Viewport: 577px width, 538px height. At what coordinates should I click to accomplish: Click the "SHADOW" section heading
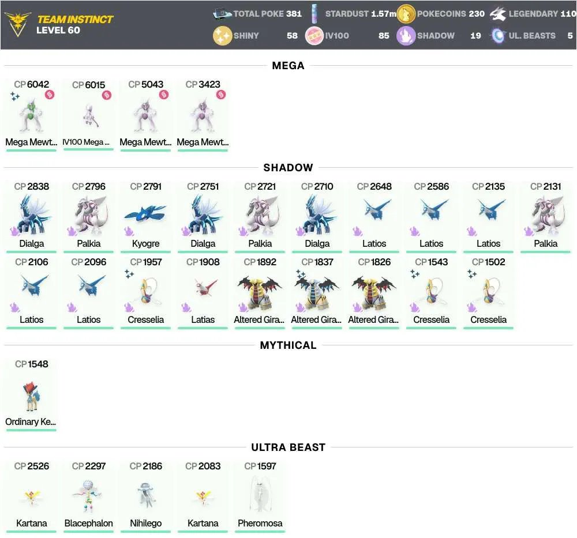click(x=288, y=168)
